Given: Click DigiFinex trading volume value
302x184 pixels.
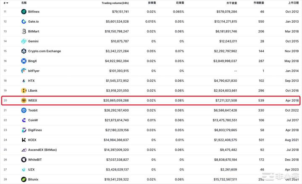Looking at the screenshot, I should point(117,130).
